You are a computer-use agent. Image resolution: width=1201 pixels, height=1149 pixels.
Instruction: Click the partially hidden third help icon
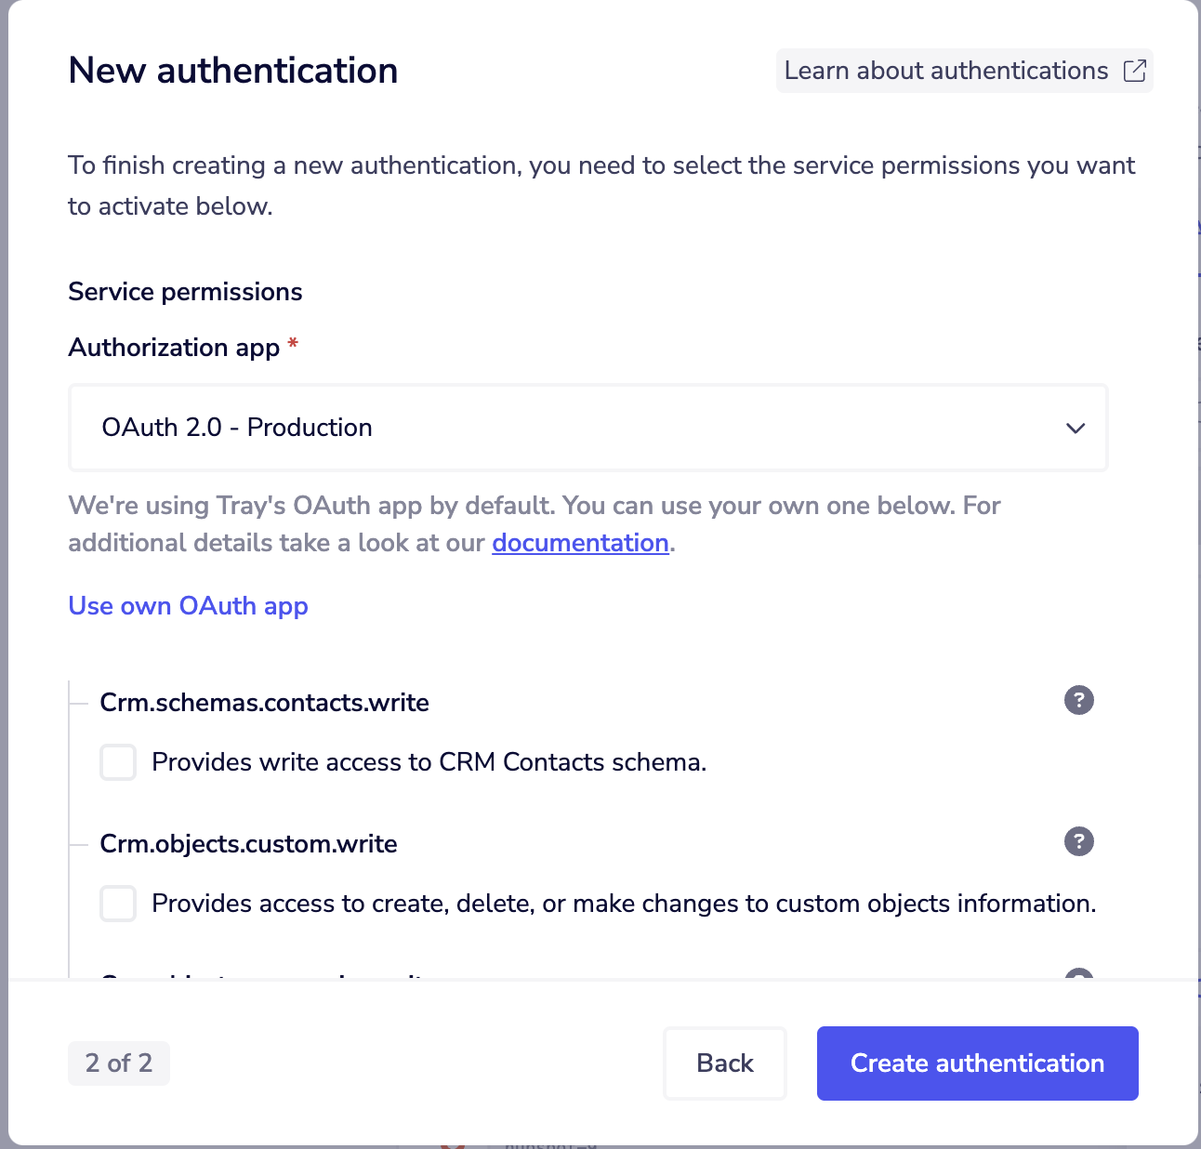coord(1078,974)
